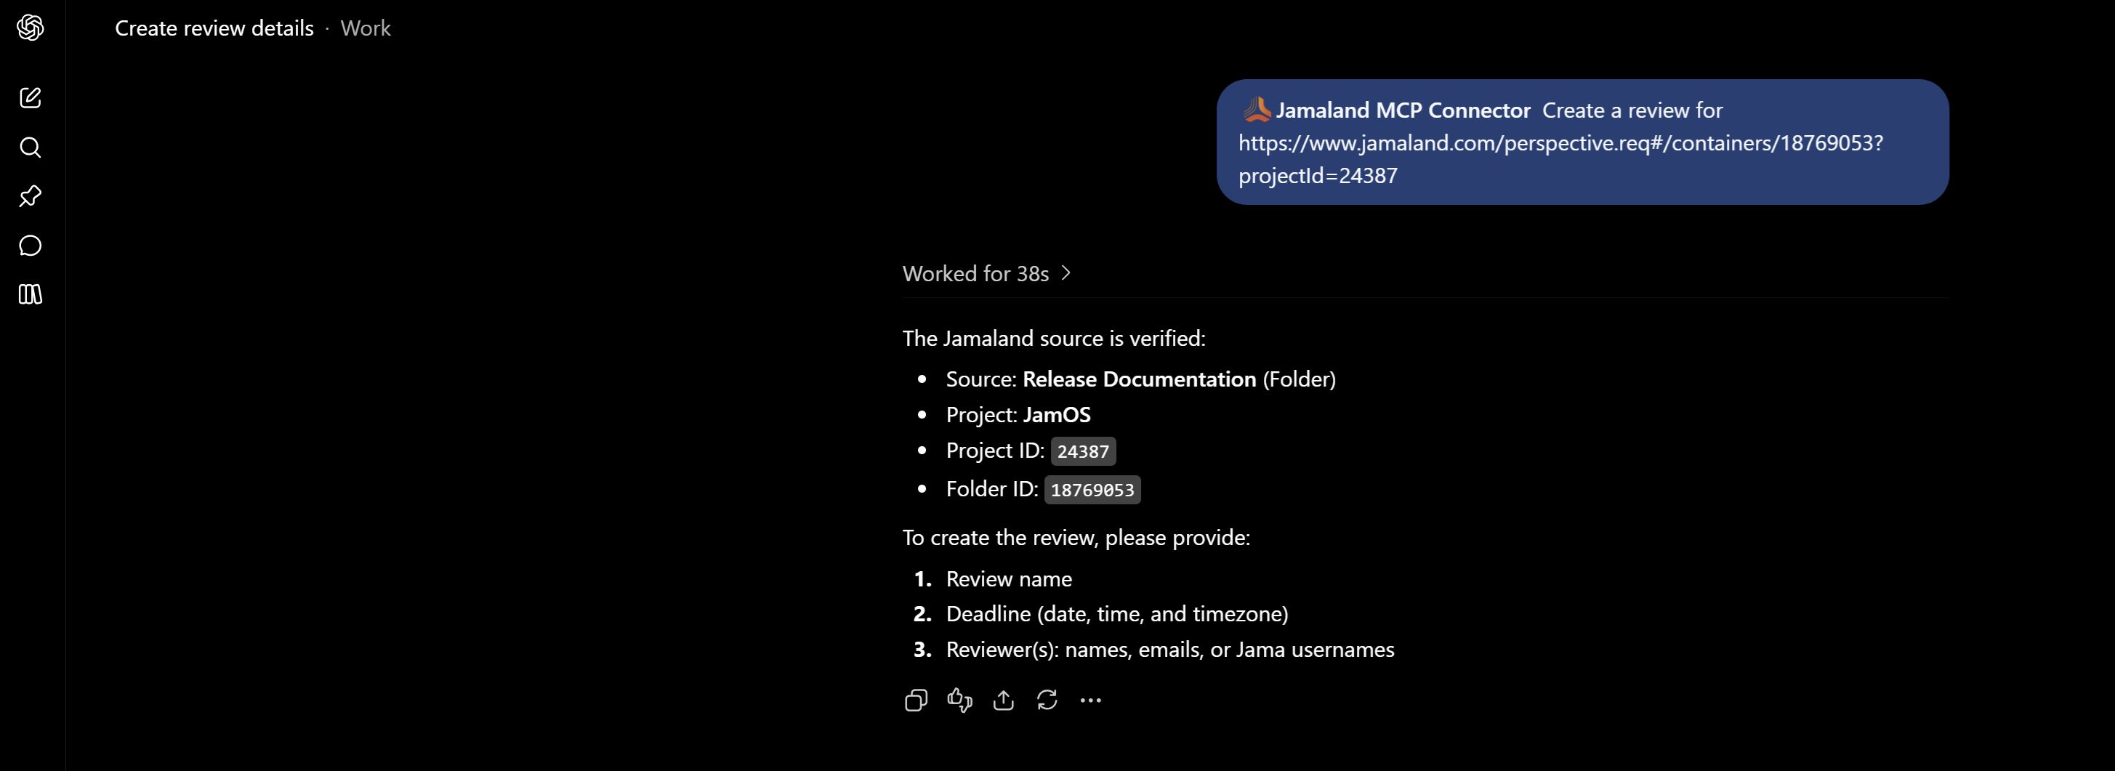Click the Jamaland MCP Connector name
Screen dimensions: 2115x771
(1403, 110)
